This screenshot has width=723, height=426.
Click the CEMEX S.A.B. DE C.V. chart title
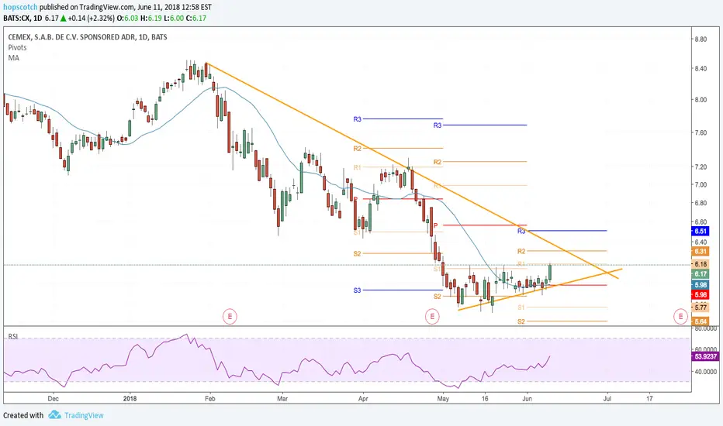(x=88, y=37)
